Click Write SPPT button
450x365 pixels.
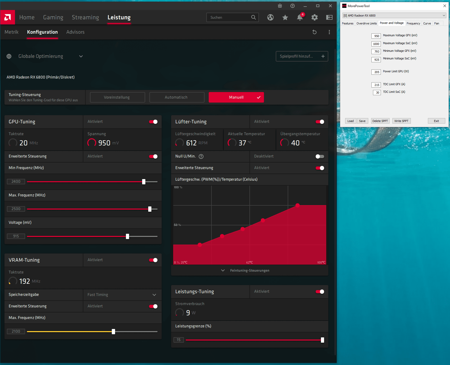pos(401,121)
